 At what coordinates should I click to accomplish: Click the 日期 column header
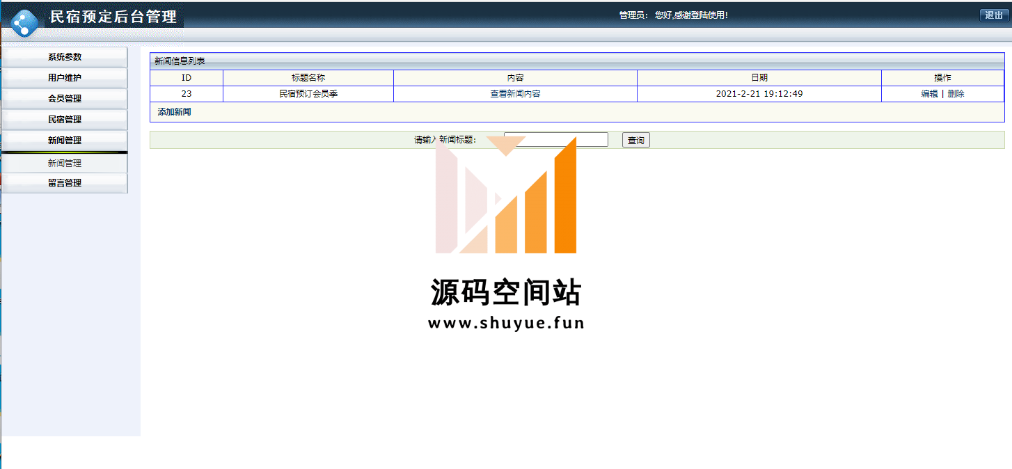(x=759, y=78)
